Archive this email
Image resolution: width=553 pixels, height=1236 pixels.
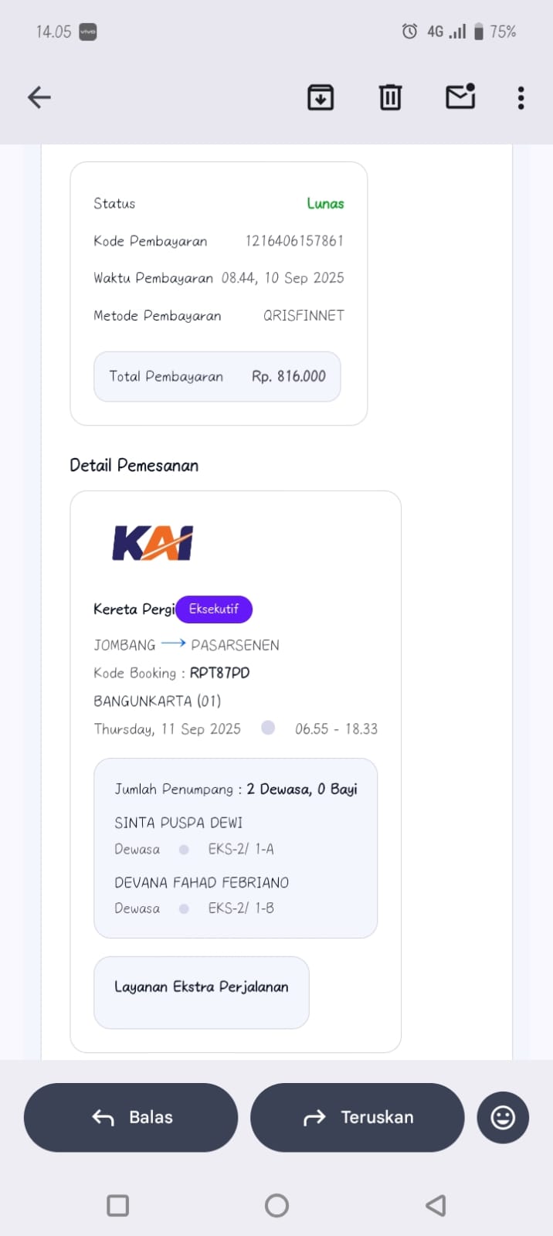[x=321, y=97]
